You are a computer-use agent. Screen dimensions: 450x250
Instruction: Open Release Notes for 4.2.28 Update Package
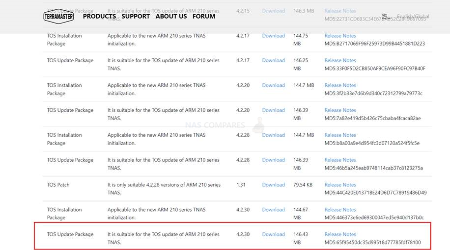point(340,160)
